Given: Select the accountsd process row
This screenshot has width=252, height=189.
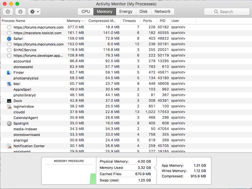Looking at the screenshot, I should (x=126, y=61).
